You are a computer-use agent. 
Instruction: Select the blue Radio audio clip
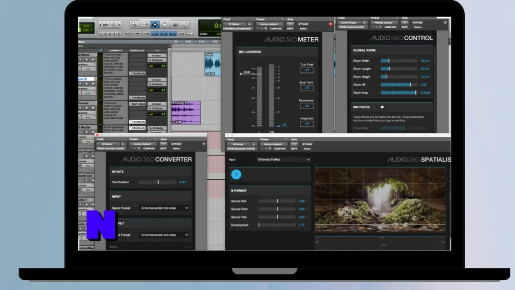(213, 64)
